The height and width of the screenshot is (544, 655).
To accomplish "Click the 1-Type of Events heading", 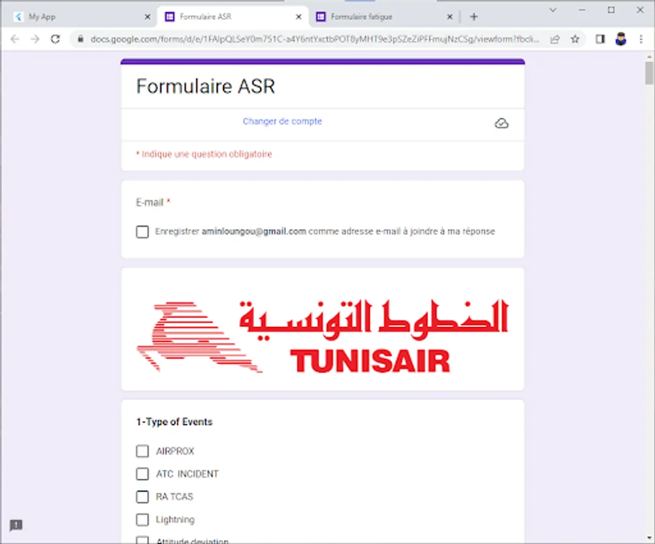I will [174, 422].
